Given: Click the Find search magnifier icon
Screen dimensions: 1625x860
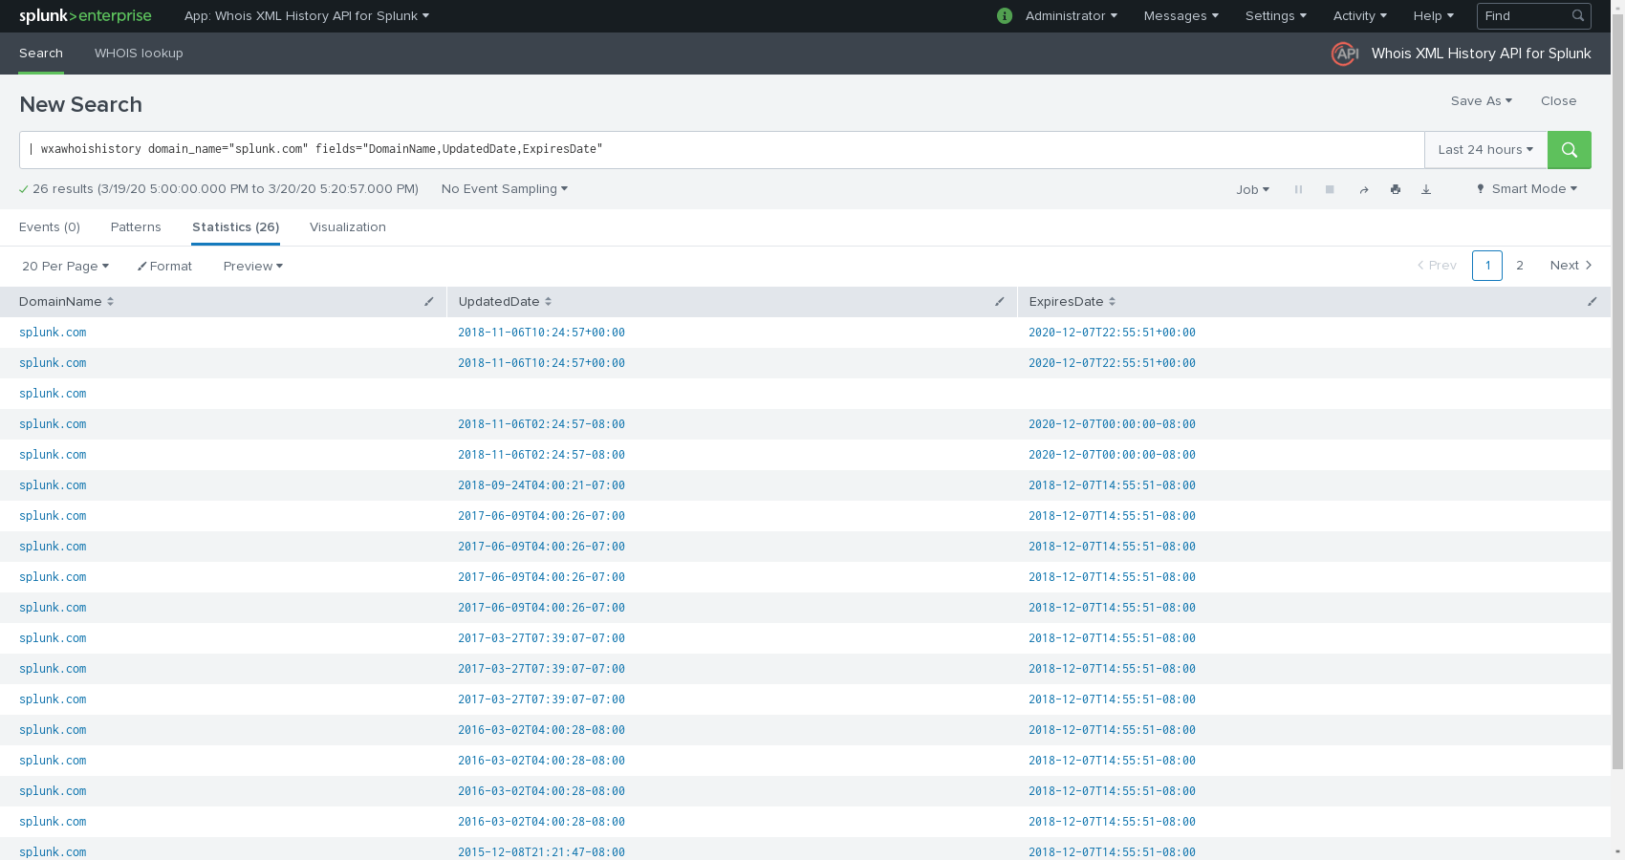Looking at the screenshot, I should tap(1578, 16).
